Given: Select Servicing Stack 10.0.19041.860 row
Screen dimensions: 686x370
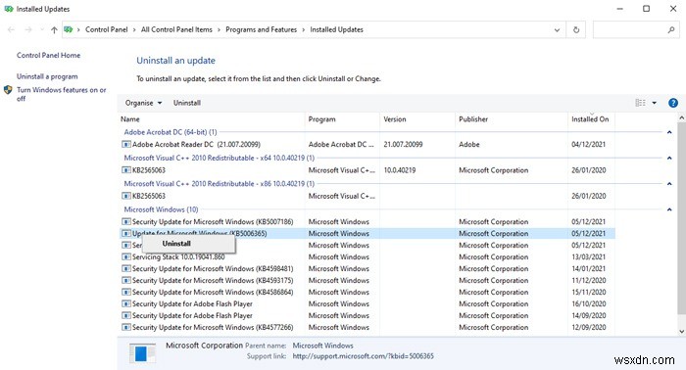Looking at the screenshot, I should click(367, 256).
